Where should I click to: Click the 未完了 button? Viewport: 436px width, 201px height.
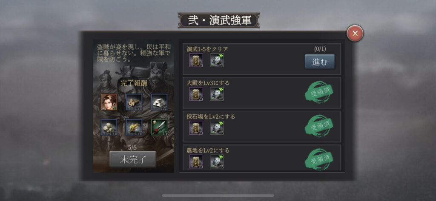[133, 159]
